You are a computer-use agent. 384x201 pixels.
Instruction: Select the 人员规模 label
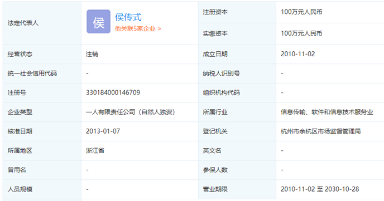pos(20,189)
